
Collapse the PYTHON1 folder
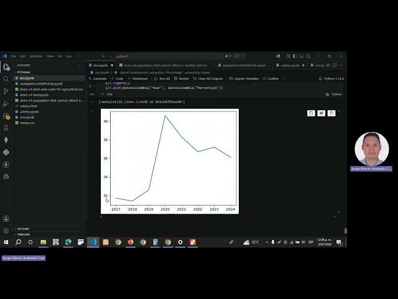pos(22,72)
